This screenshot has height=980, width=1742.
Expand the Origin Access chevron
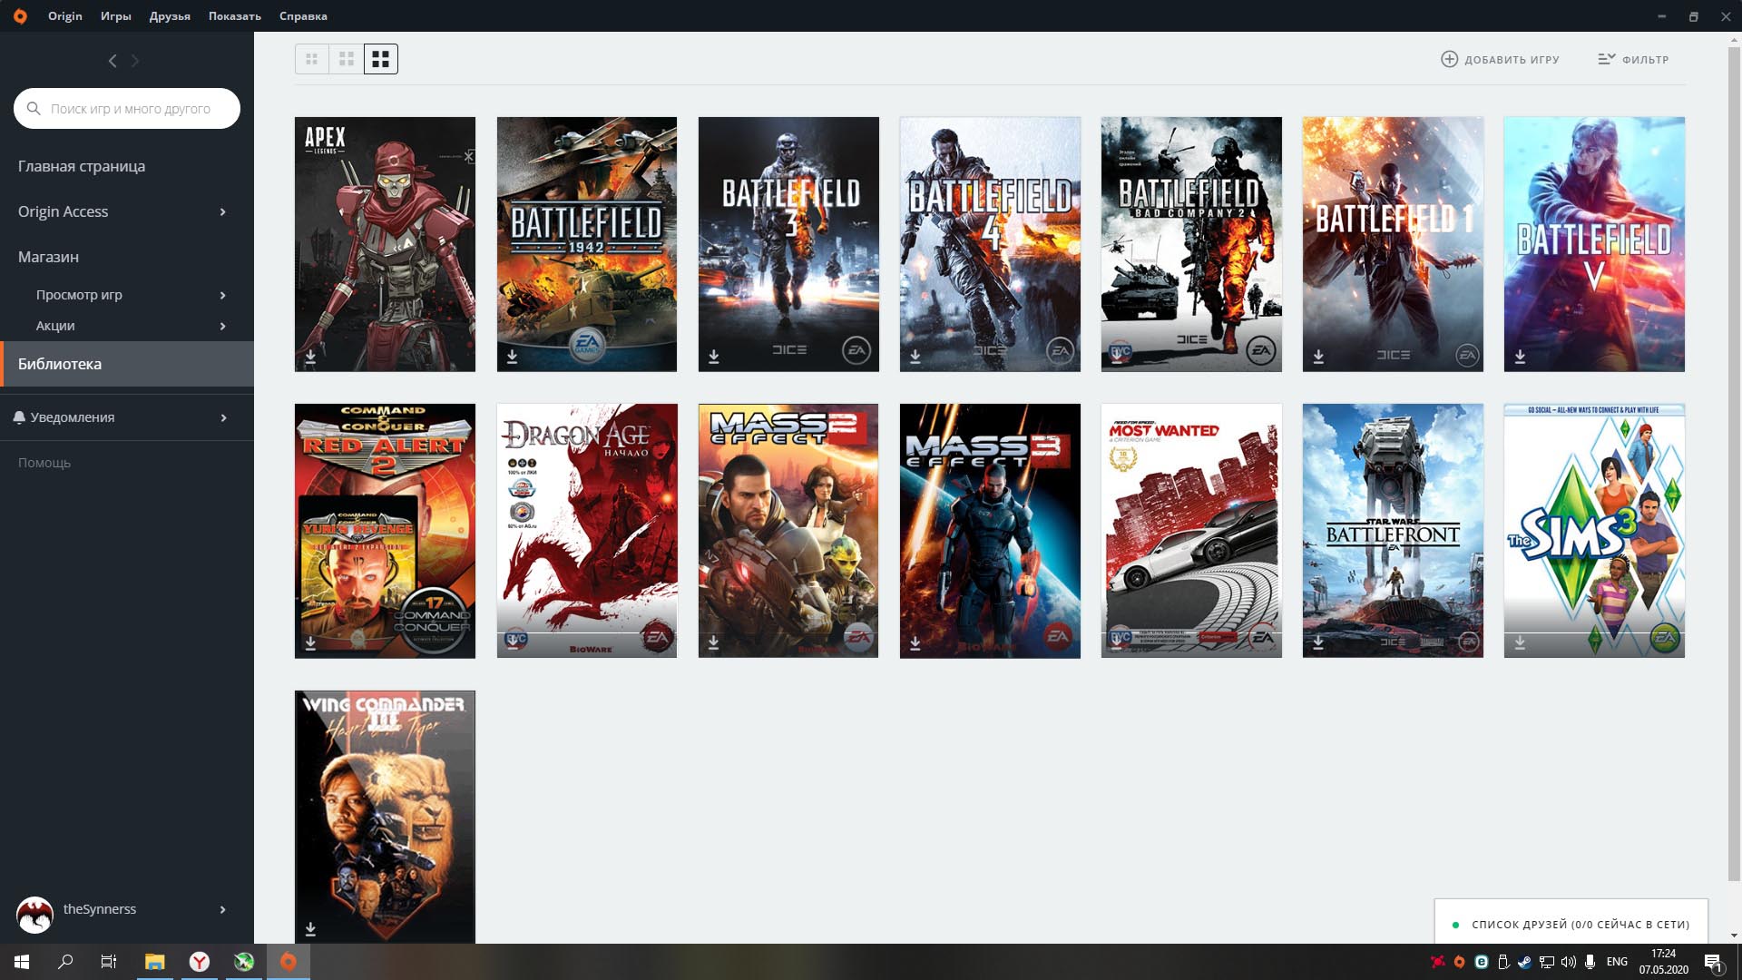[222, 211]
